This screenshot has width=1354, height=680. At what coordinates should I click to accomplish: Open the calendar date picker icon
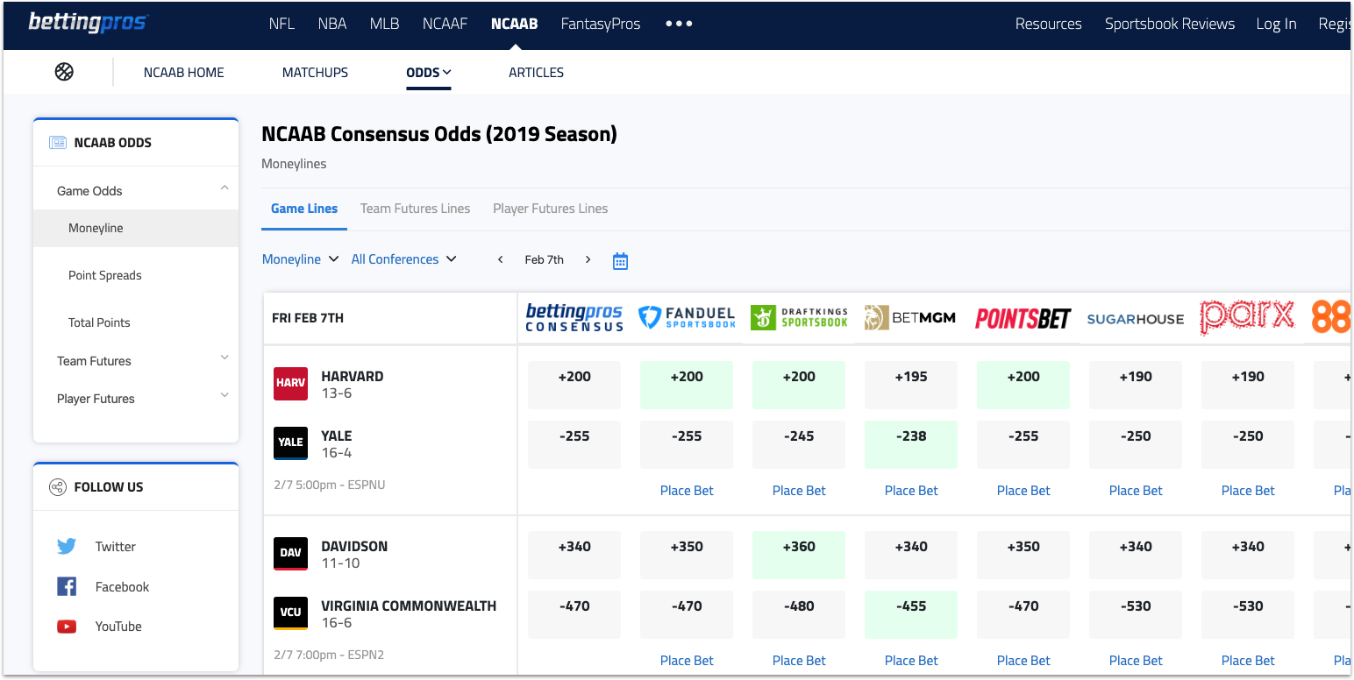tap(620, 260)
